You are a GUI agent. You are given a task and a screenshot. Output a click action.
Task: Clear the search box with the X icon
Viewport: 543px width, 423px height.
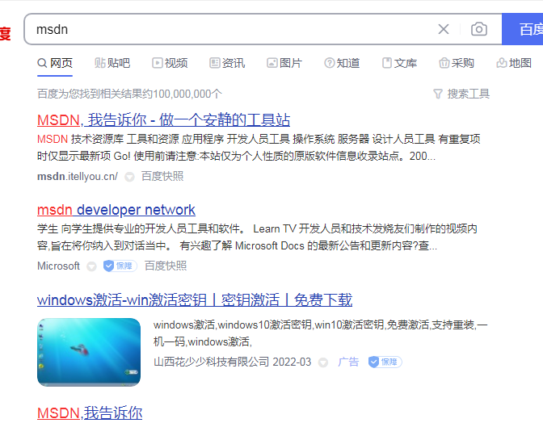pos(444,29)
